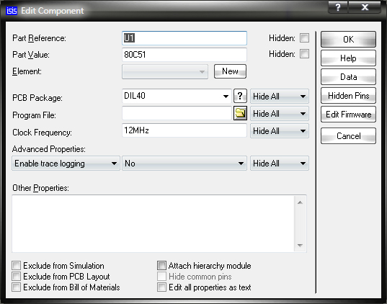This screenshot has width=387, height=304.
Task: Open Edit Firmware
Action: pyautogui.click(x=348, y=115)
